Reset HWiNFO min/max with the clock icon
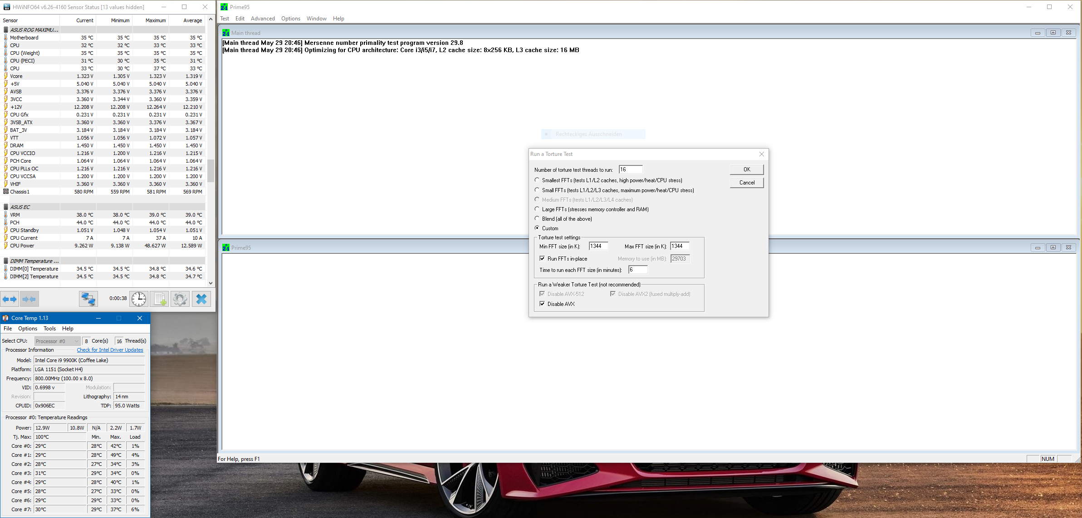This screenshot has height=518, width=1082. (x=139, y=299)
